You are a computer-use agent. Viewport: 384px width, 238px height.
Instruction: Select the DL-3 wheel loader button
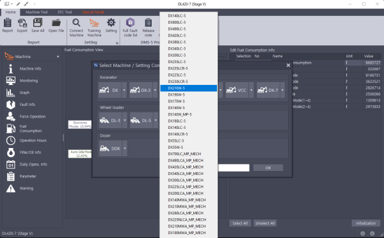(111, 121)
